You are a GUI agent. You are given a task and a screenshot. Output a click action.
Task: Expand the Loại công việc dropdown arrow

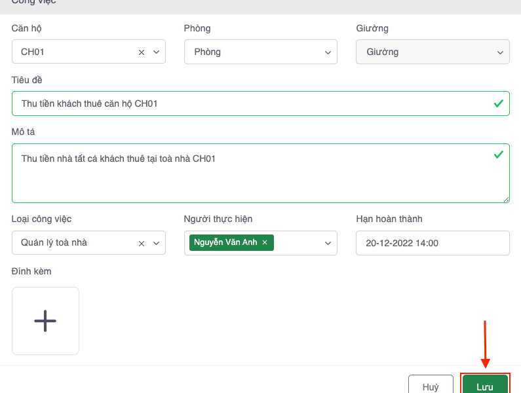coord(156,243)
